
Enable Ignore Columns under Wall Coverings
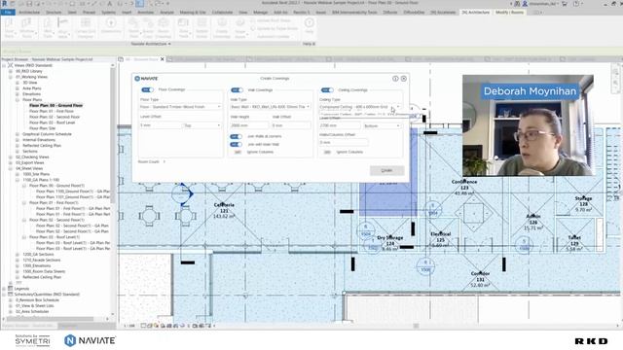tap(238, 152)
